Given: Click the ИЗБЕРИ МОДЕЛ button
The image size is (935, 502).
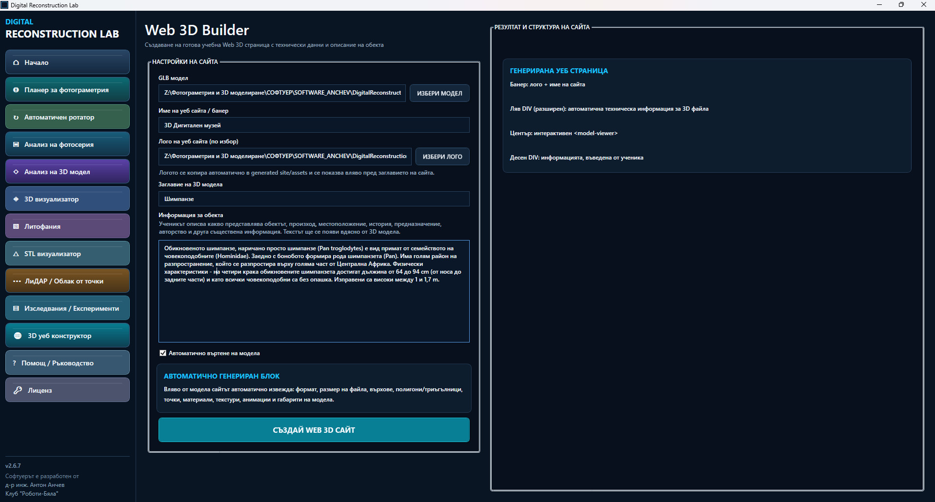Looking at the screenshot, I should click(439, 93).
